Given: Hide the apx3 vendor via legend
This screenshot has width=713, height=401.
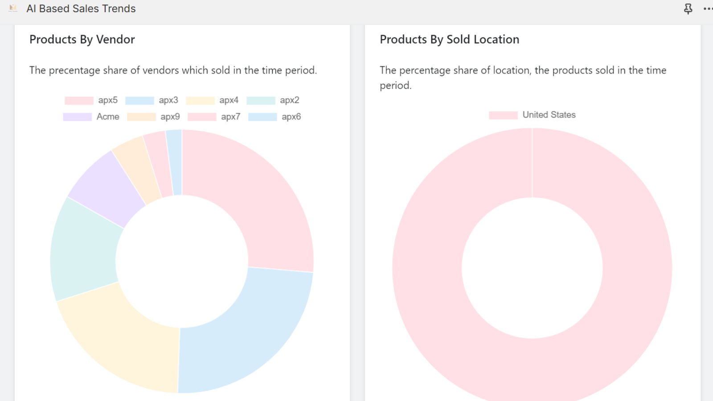Looking at the screenshot, I should coord(168,100).
